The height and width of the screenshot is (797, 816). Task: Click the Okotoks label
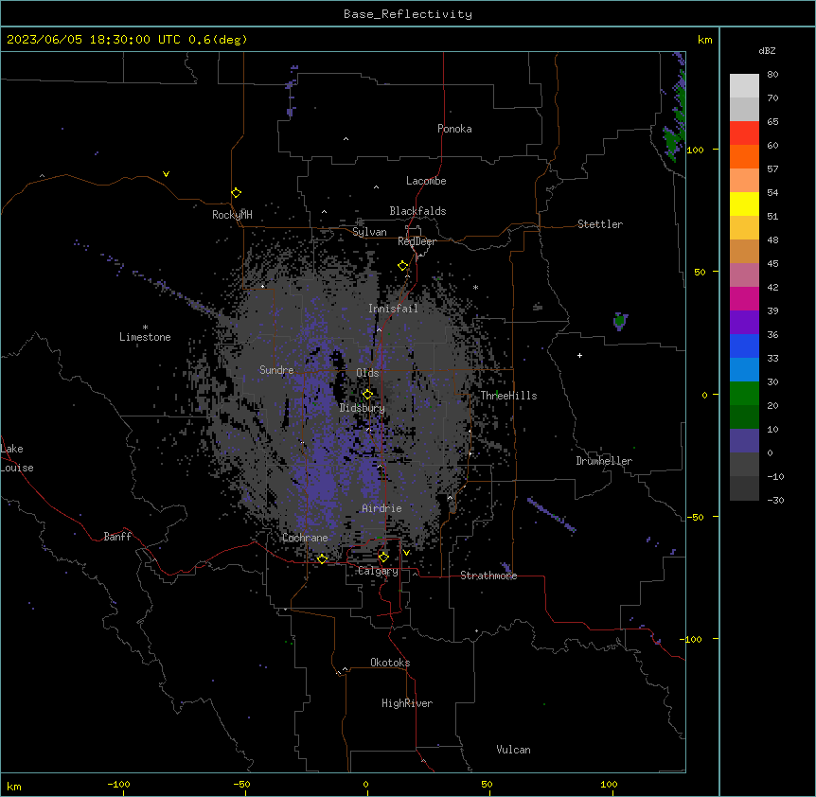point(390,663)
